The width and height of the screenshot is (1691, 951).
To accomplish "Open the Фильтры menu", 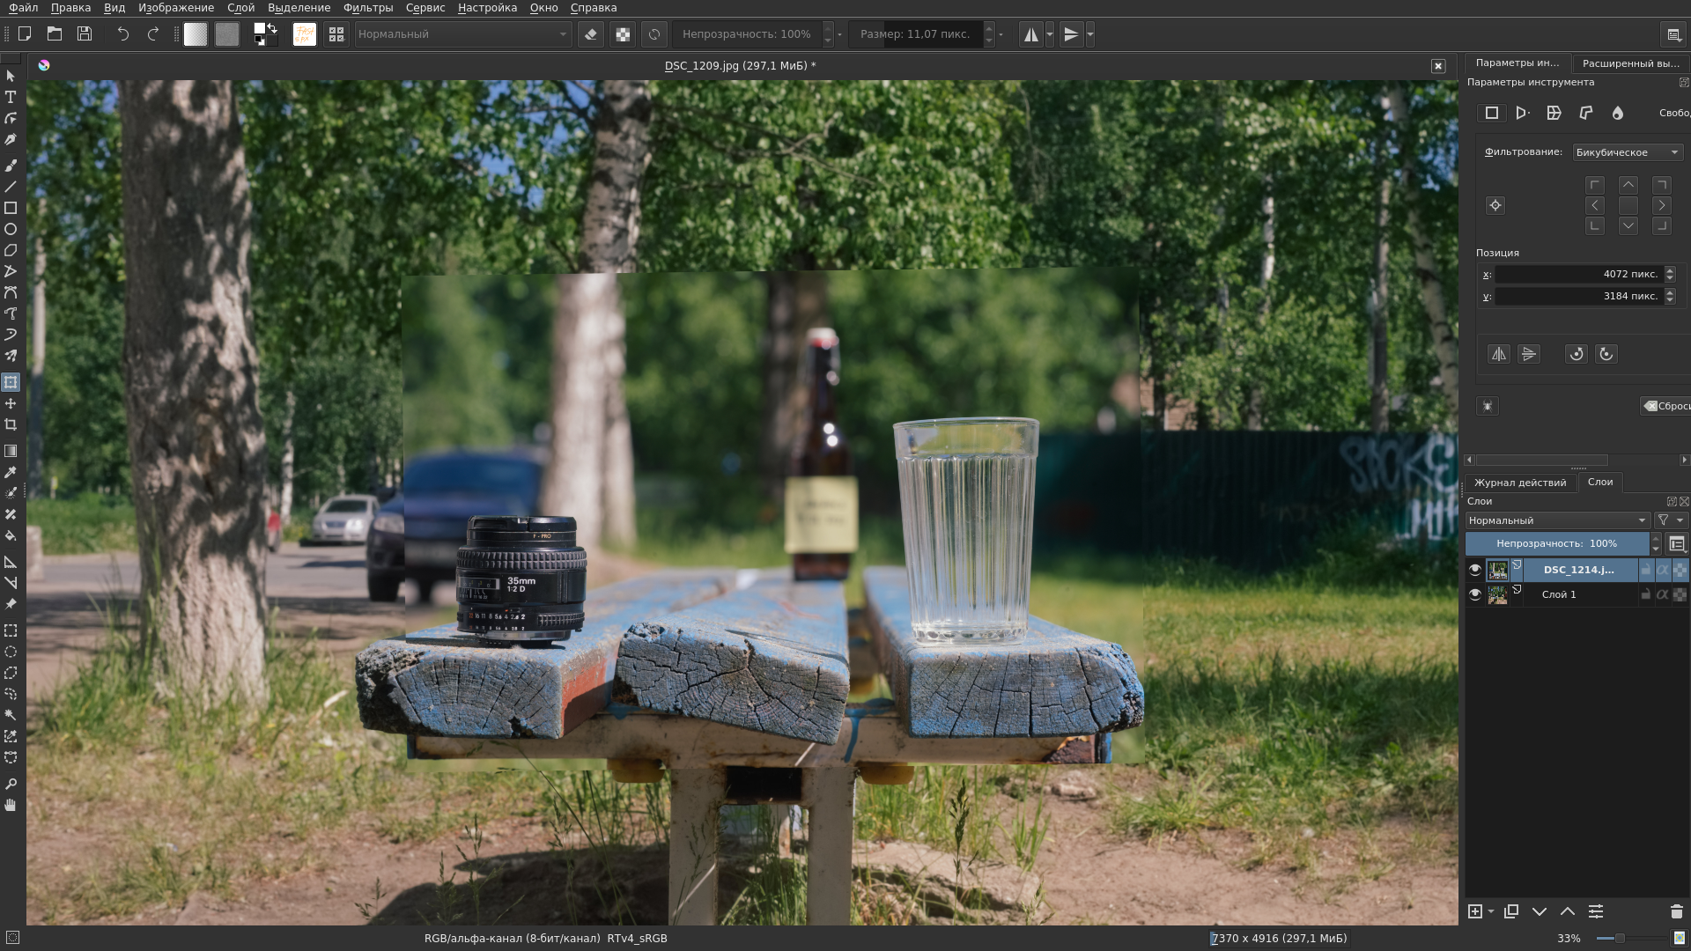I will [367, 8].
